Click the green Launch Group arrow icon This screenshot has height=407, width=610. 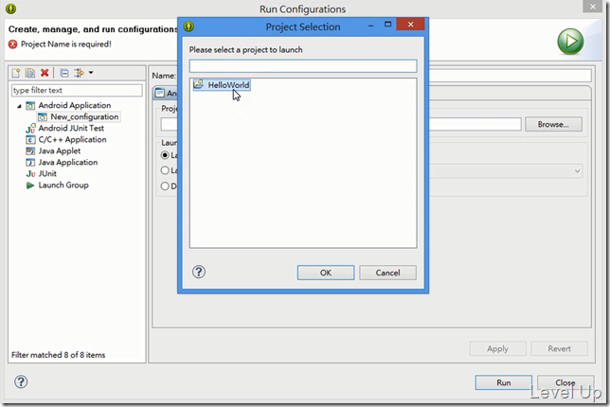tap(30, 186)
